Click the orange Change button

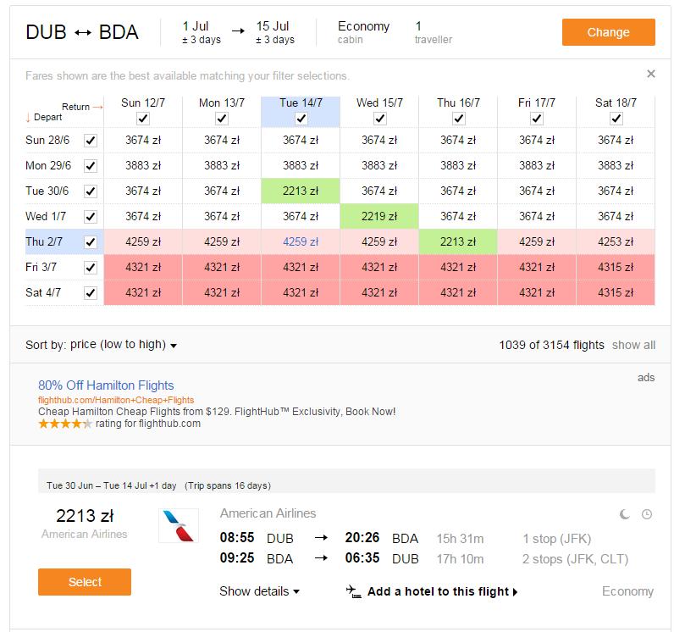click(x=608, y=32)
